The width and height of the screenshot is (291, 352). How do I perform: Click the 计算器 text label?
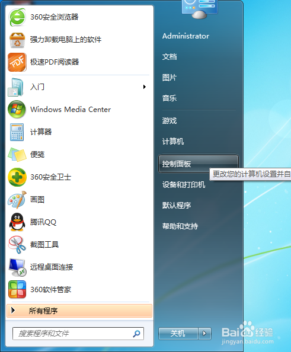41,132
